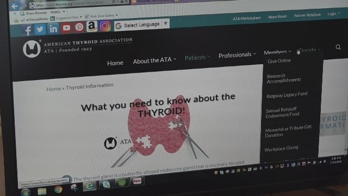The image size is (348, 196).
Task: Open the Twitter social icon
Action: click(40, 29)
